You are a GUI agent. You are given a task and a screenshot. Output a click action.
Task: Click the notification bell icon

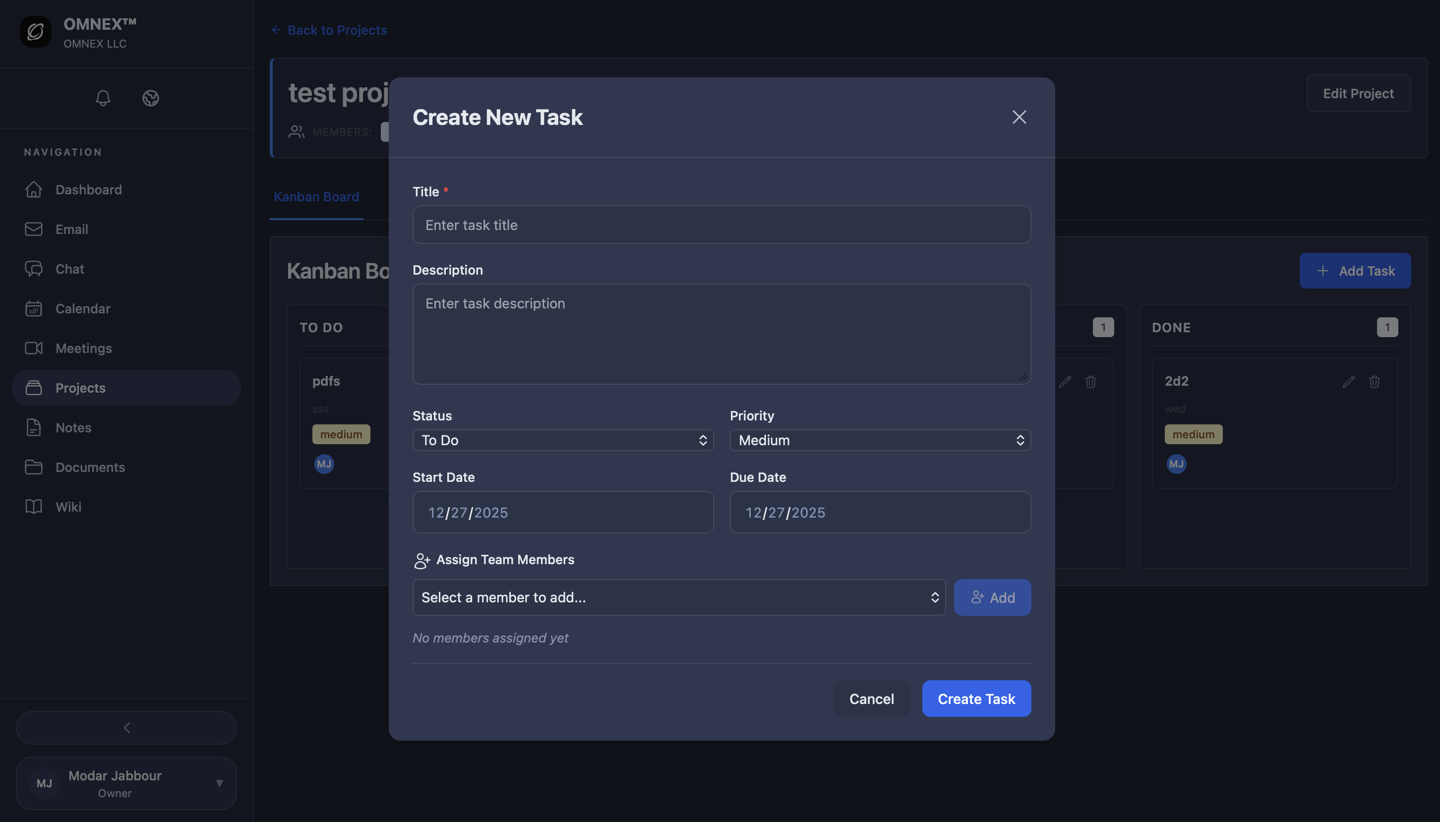103,98
